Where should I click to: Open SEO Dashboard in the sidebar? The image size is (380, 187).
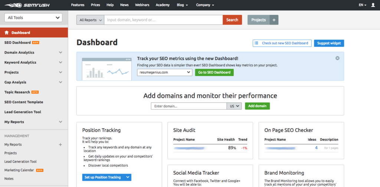tap(17, 43)
